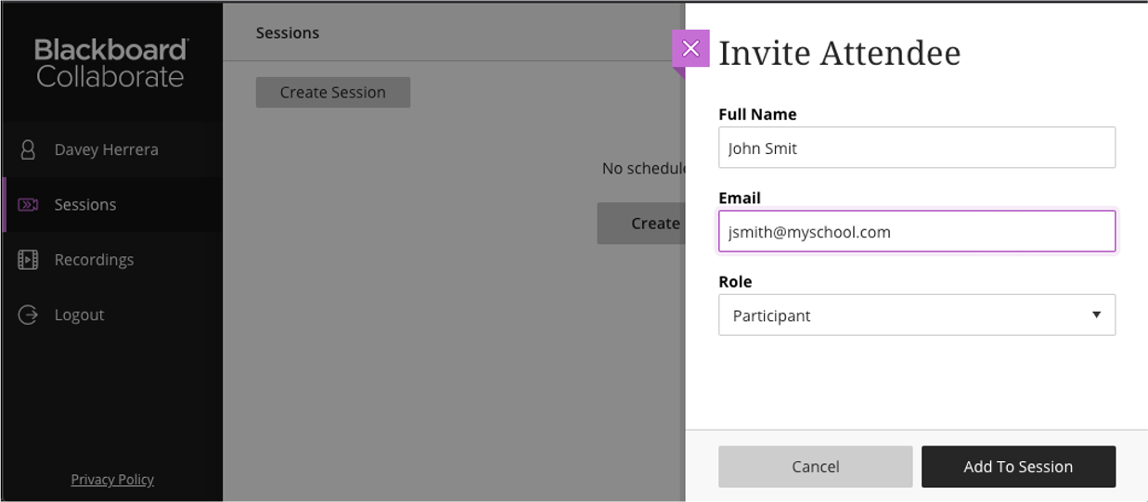
Task: Click the partially hidden Create button
Action: click(x=641, y=224)
